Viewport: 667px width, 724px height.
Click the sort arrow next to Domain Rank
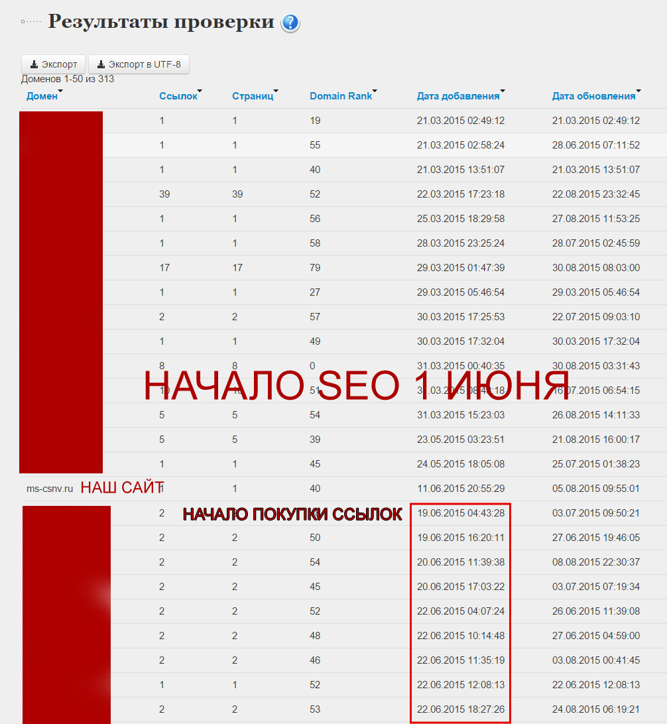click(375, 91)
